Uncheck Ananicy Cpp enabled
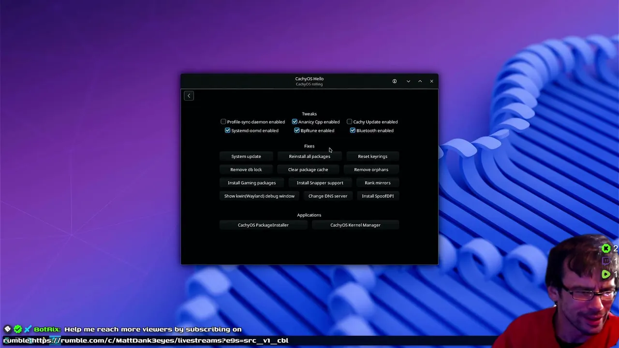Image resolution: width=619 pixels, height=348 pixels. tap(295, 122)
